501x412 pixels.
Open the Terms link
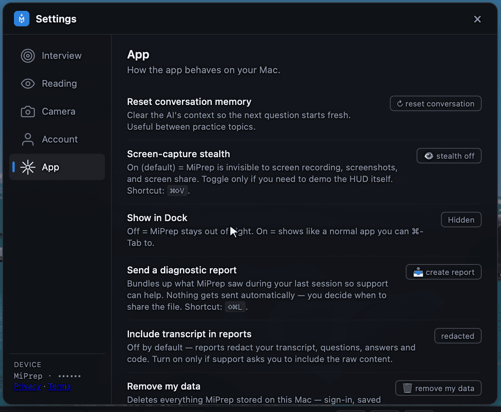coord(59,386)
